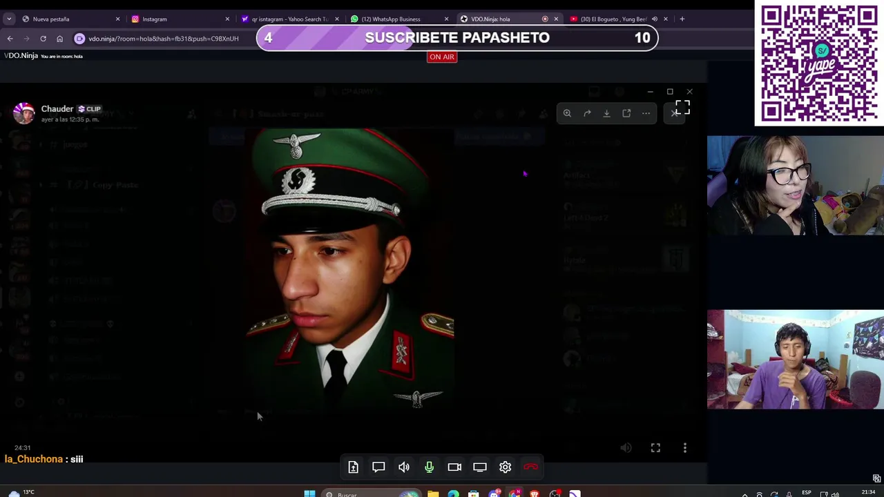The width and height of the screenshot is (884, 497).
Task: Hang up with the red phone icon
Action: 530,467
